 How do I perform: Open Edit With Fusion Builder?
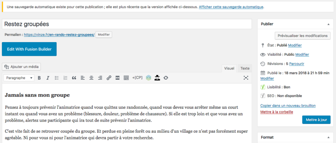click(x=29, y=49)
